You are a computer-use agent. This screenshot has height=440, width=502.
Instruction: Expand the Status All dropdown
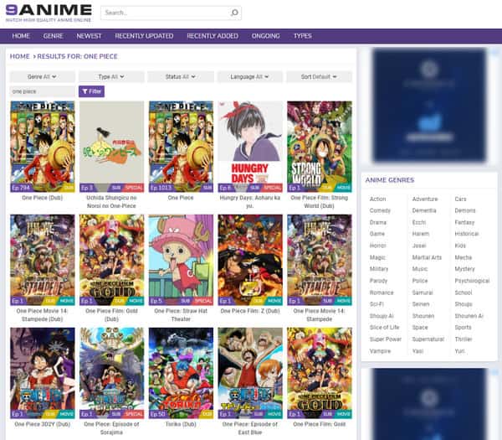tap(181, 76)
